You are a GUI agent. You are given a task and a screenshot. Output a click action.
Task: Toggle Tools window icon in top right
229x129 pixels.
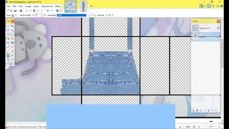pos(201,6)
